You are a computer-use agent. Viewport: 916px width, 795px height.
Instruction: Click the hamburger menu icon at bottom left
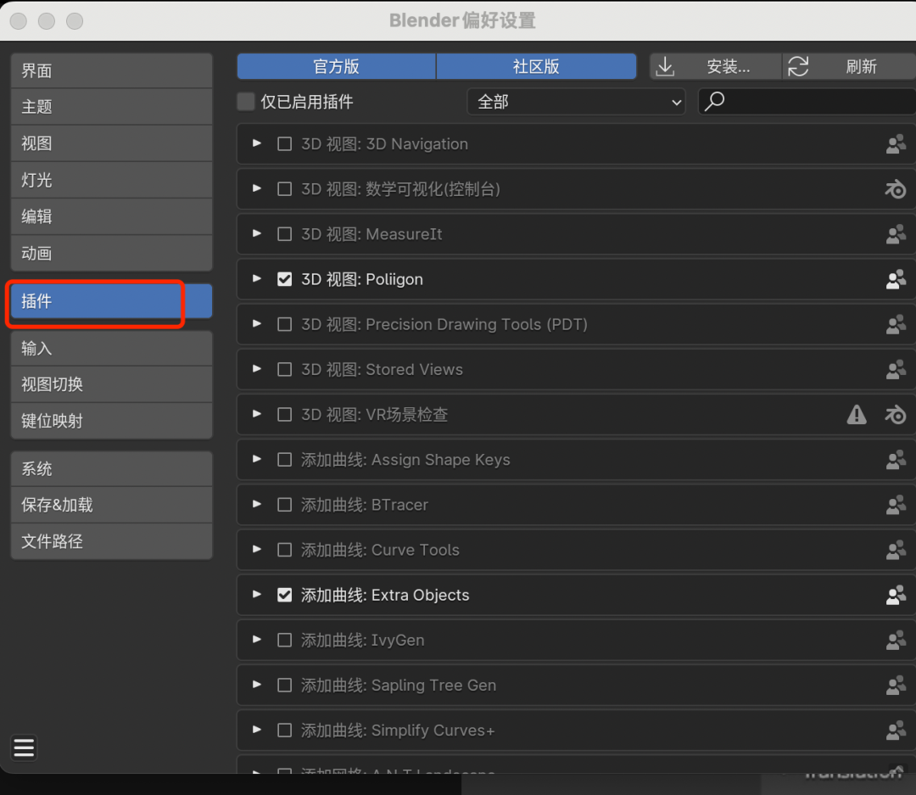pos(24,747)
